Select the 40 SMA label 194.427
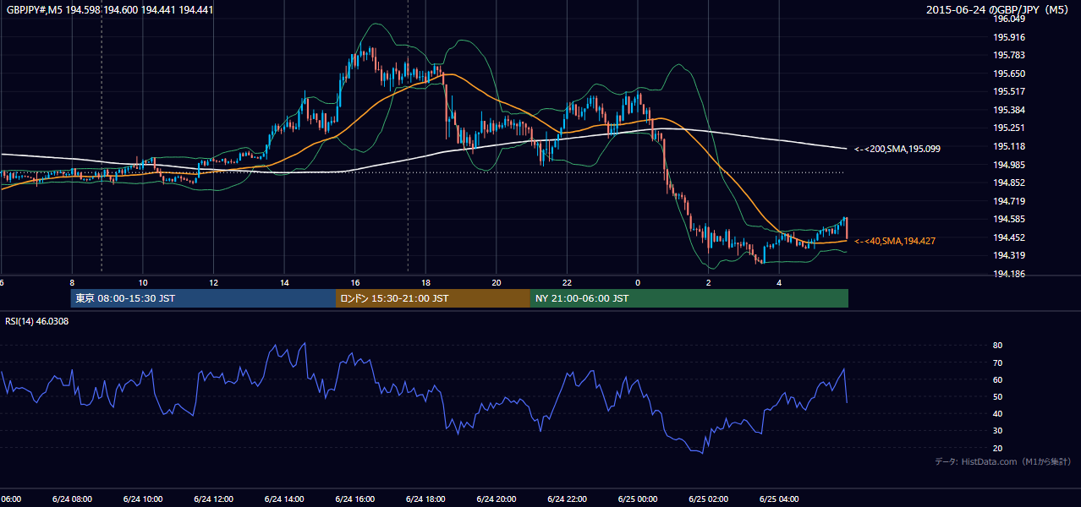Screen dimensions: 1081x507 pos(895,241)
